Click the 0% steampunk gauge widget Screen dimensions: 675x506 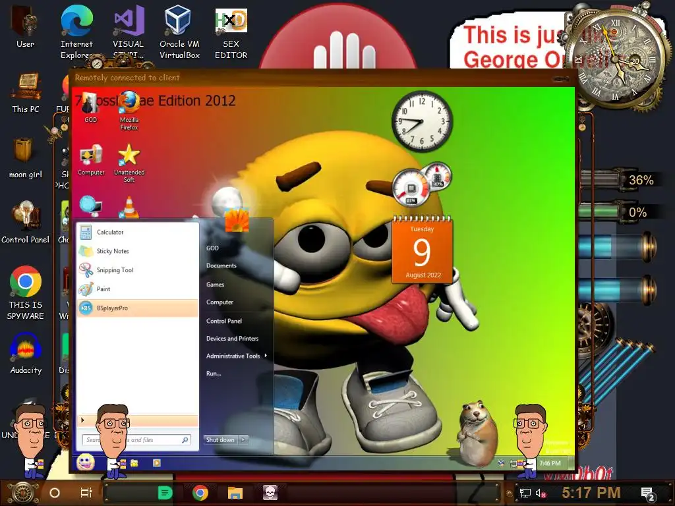coord(620,212)
